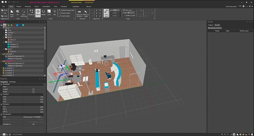Toggle the Luminaire on checkbox
The width and height of the screenshot is (254, 136).
pos(33,124)
